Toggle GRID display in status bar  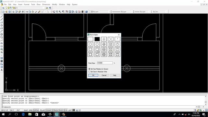[31, 110]
